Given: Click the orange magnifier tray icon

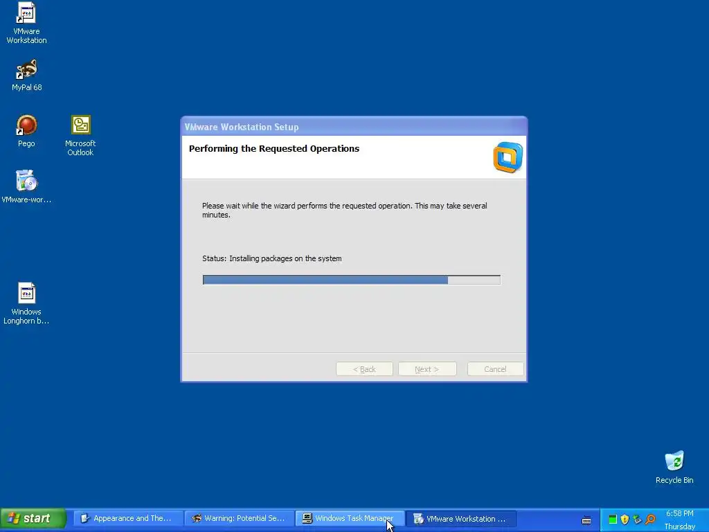Looking at the screenshot, I should [650, 520].
